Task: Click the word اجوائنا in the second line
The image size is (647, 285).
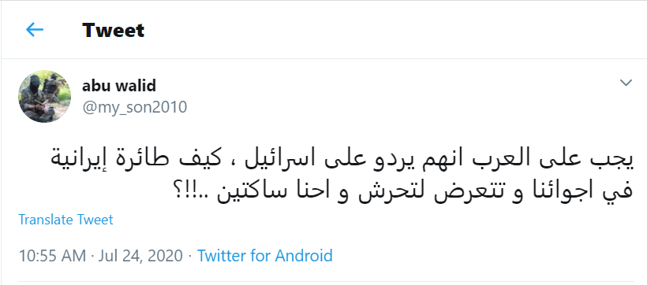Action: coord(559,193)
